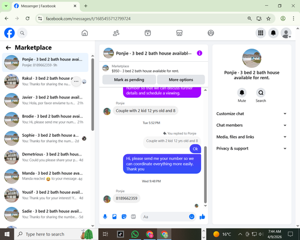Open the browser zoom magnifier icon

pyautogui.click(x=250, y=19)
